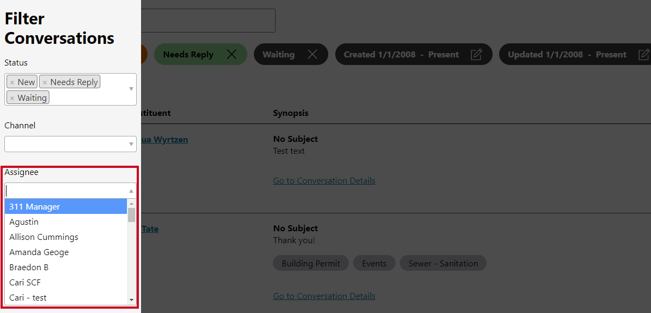Click the Synopsis column header

pyautogui.click(x=291, y=113)
